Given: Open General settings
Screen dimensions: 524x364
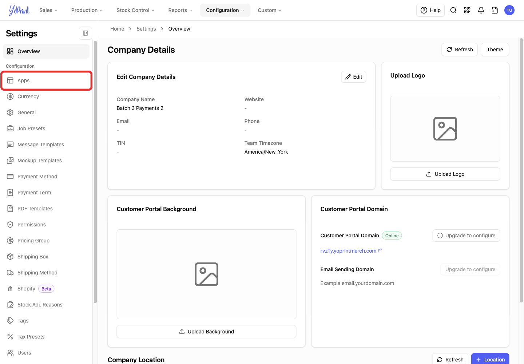Looking at the screenshot, I should point(46,112).
